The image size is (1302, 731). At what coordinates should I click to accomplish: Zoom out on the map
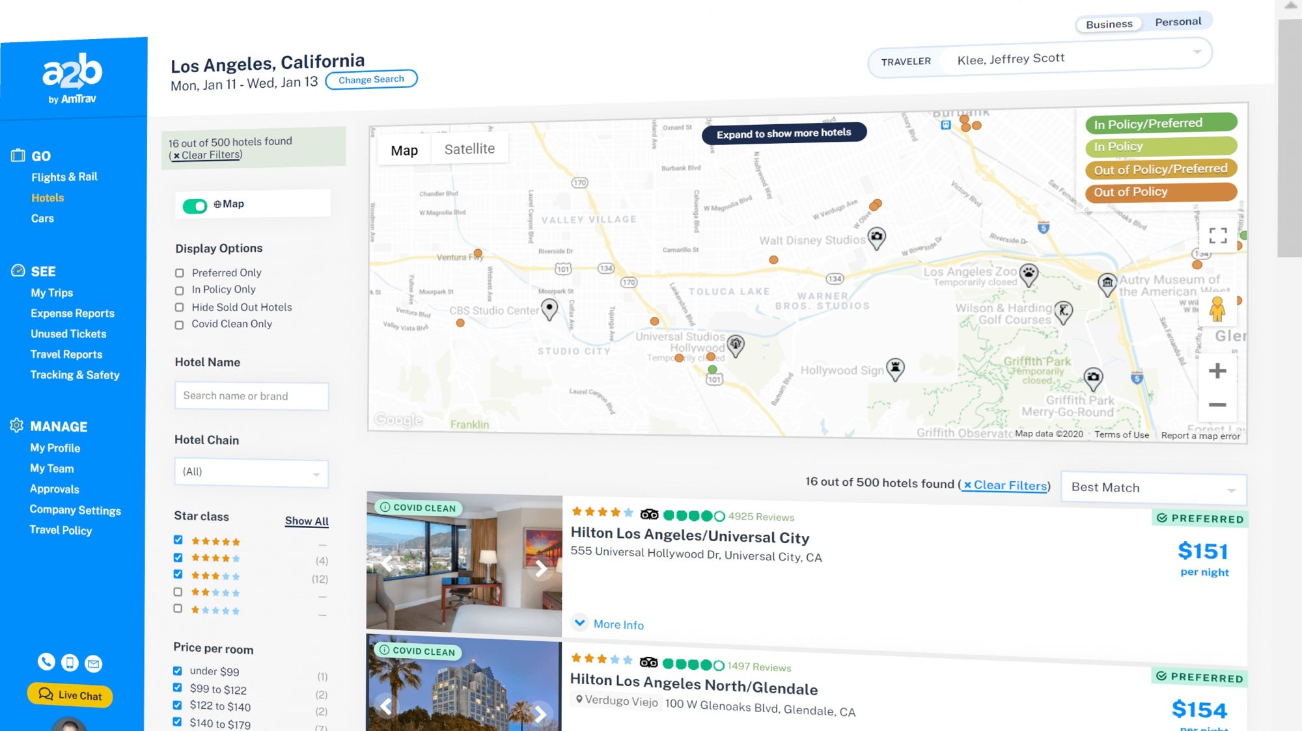click(x=1217, y=405)
